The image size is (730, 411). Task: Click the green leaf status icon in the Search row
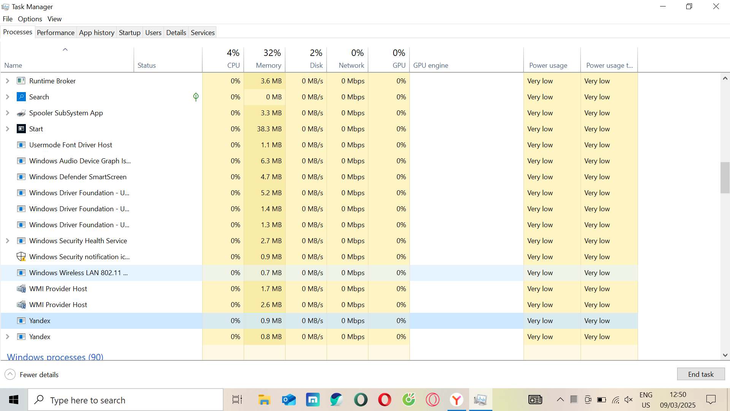(x=196, y=97)
